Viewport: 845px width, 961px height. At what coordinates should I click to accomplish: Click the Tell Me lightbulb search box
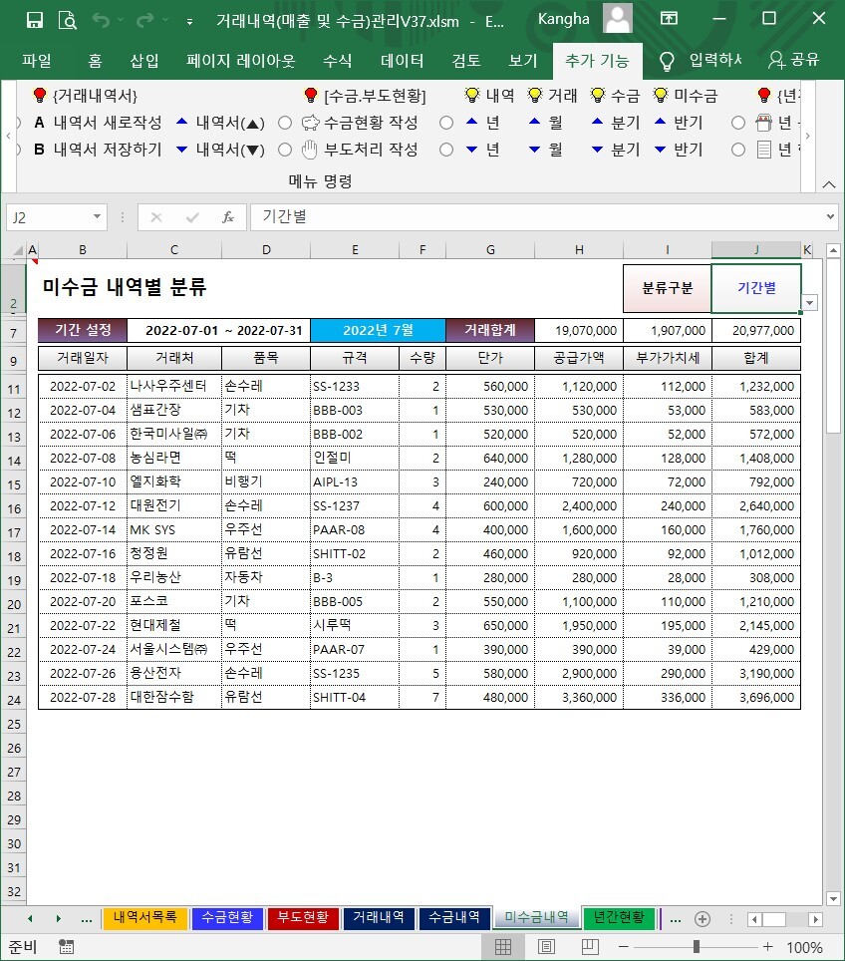(700, 60)
